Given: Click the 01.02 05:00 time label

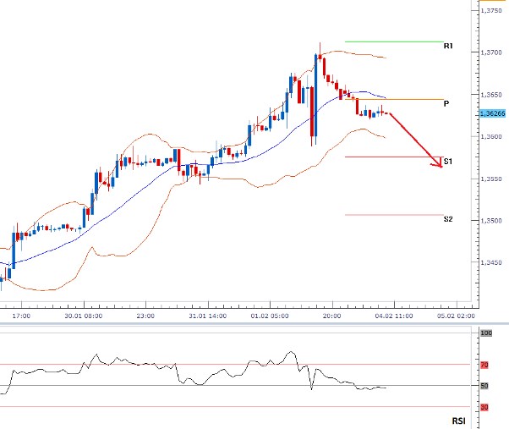Looking at the screenshot, I should tap(270, 316).
